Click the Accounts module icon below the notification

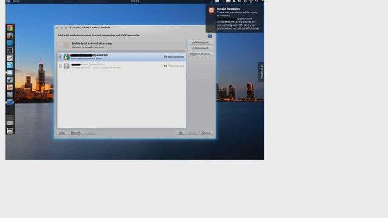pyautogui.click(x=210, y=36)
